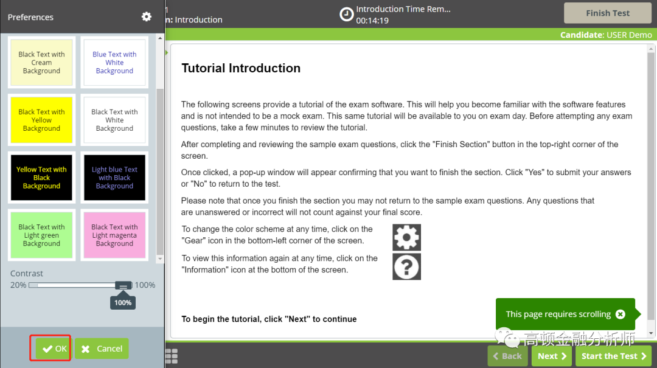Click color scheme list scroll up arrow

coord(160,38)
